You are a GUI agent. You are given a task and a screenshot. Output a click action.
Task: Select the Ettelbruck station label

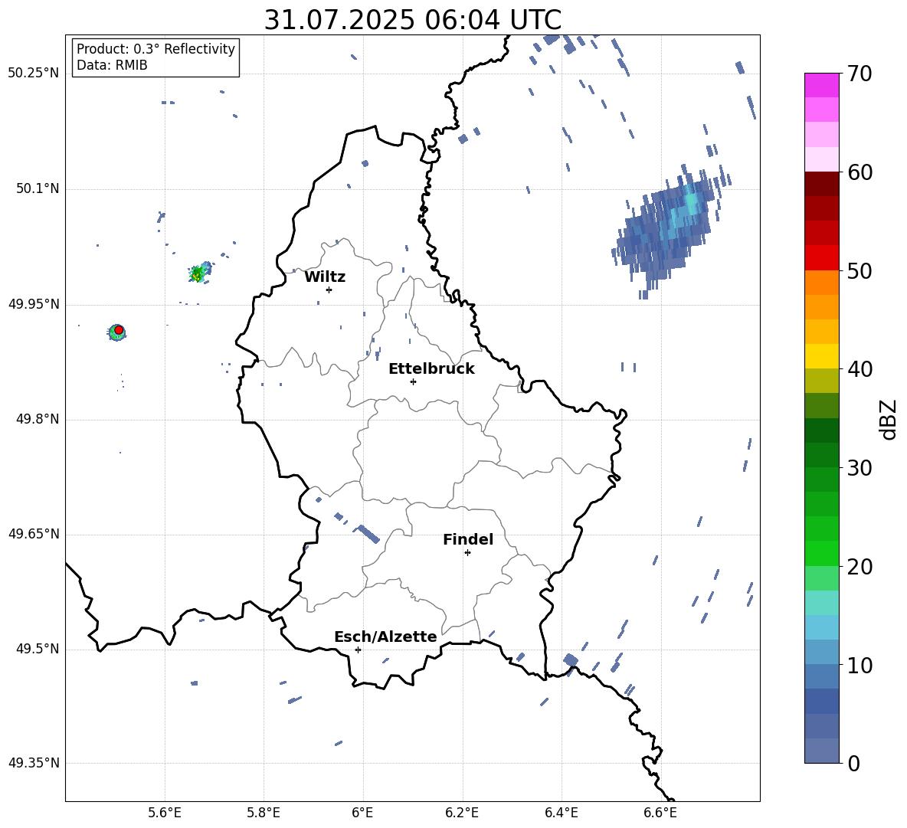tap(431, 369)
